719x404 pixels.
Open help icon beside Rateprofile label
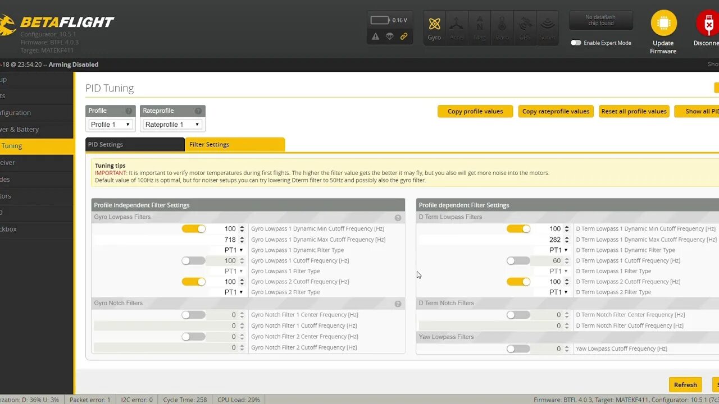(198, 111)
